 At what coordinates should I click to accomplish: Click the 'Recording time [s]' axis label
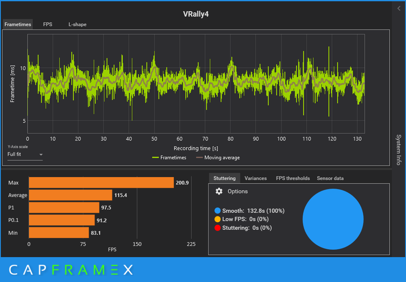(x=196, y=148)
